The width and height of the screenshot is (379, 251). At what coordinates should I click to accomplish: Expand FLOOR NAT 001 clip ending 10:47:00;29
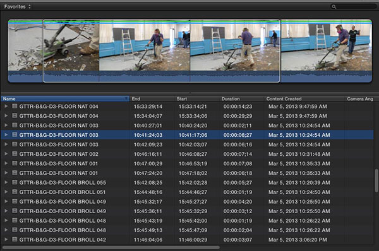point(6,163)
